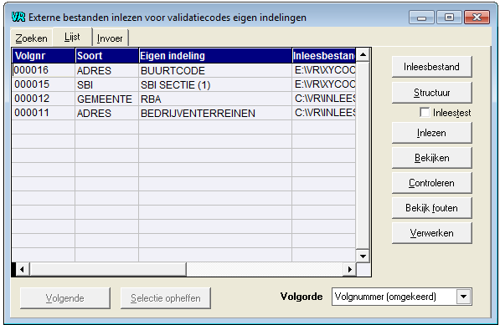This screenshot has height=325, width=500.
Task: Enable the Inleestest checkbox
Action: [x=425, y=112]
